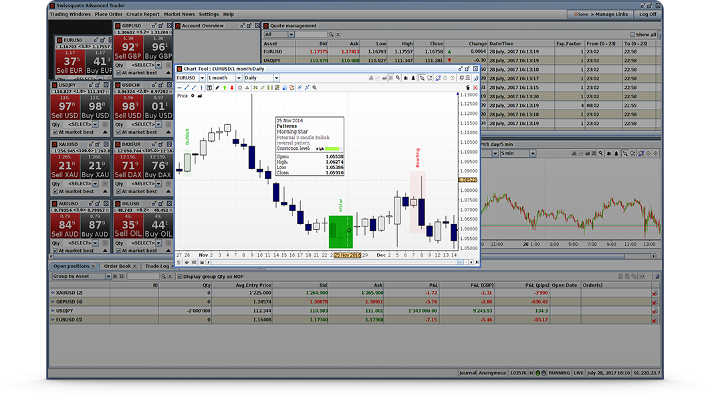Toggle At market best in USDCHF panel
710x397 pixels.
118,132
